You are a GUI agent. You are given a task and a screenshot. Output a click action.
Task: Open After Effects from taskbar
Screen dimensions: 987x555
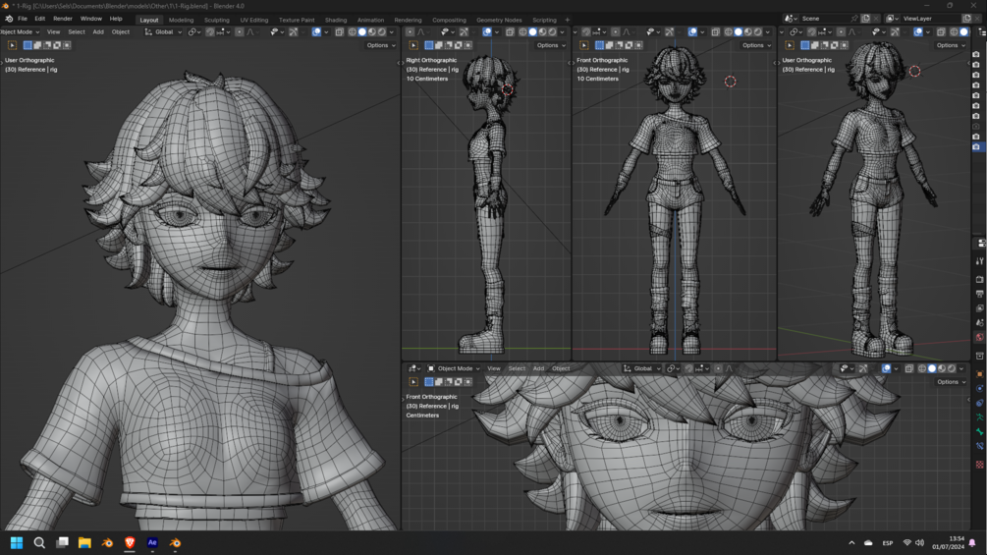(152, 542)
